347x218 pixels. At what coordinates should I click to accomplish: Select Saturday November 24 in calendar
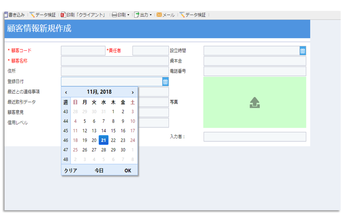click(x=132, y=140)
